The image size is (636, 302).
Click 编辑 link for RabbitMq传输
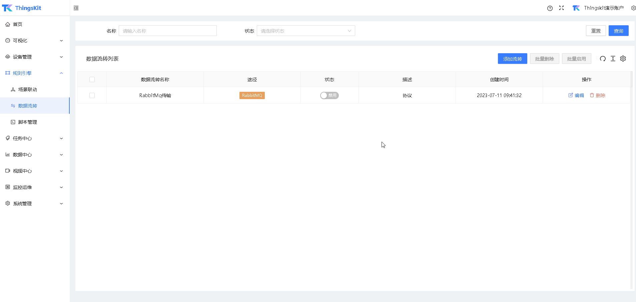[576, 95]
